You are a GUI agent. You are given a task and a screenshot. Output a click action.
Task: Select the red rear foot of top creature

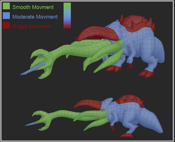(146, 74)
